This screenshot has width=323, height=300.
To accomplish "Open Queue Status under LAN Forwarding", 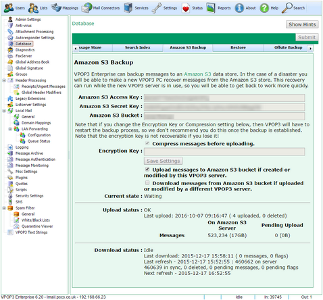I will click(39, 141).
